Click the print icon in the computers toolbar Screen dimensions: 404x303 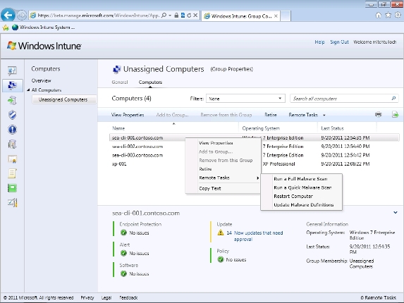tap(378, 114)
